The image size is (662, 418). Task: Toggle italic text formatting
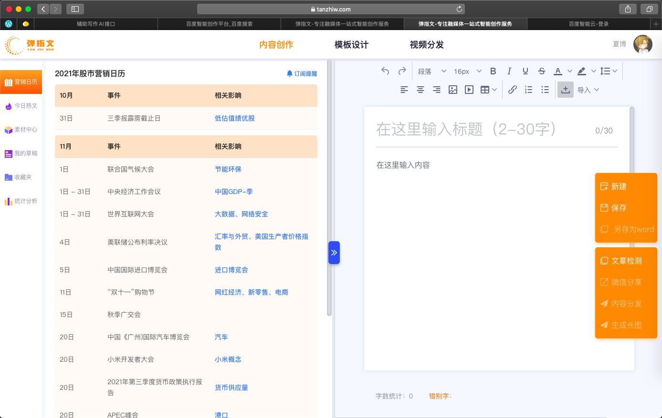click(x=509, y=71)
